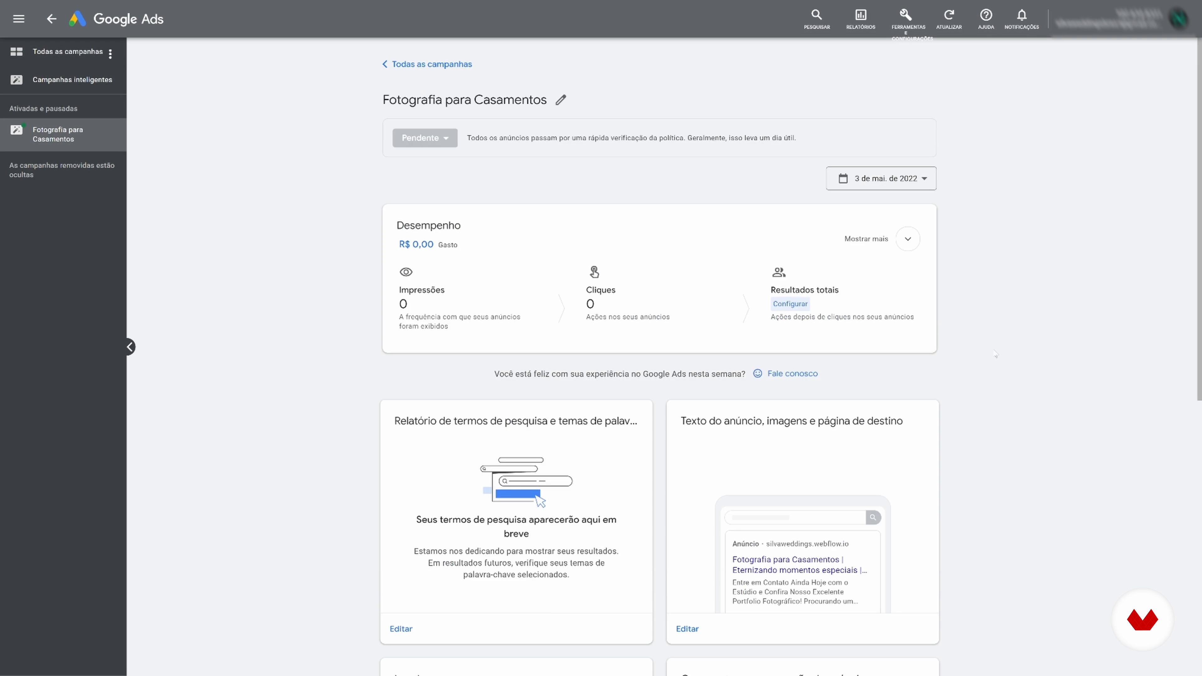Open the Relatórios reports icon
The image size is (1202, 676).
860,19
